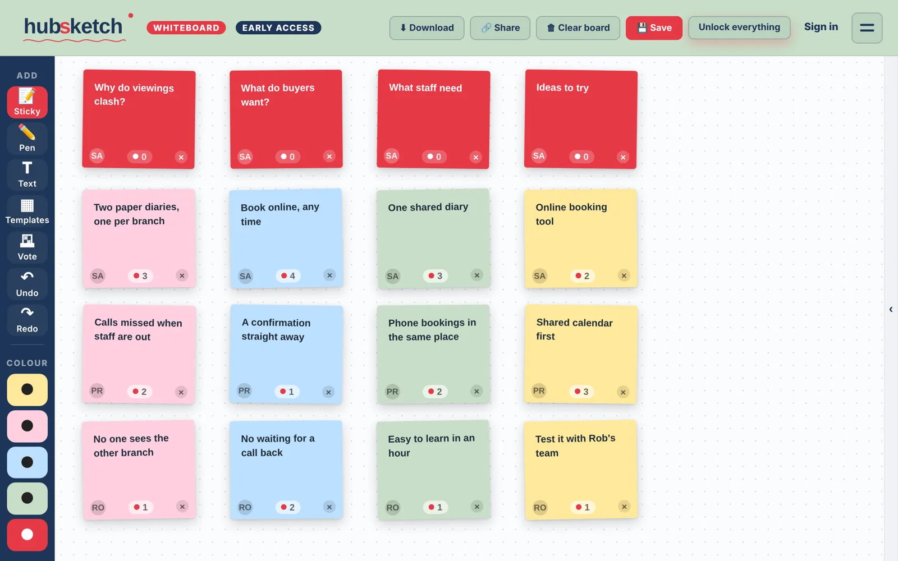Open the hamburger menu
Viewport: 898px width, 561px height.
coord(867,27)
